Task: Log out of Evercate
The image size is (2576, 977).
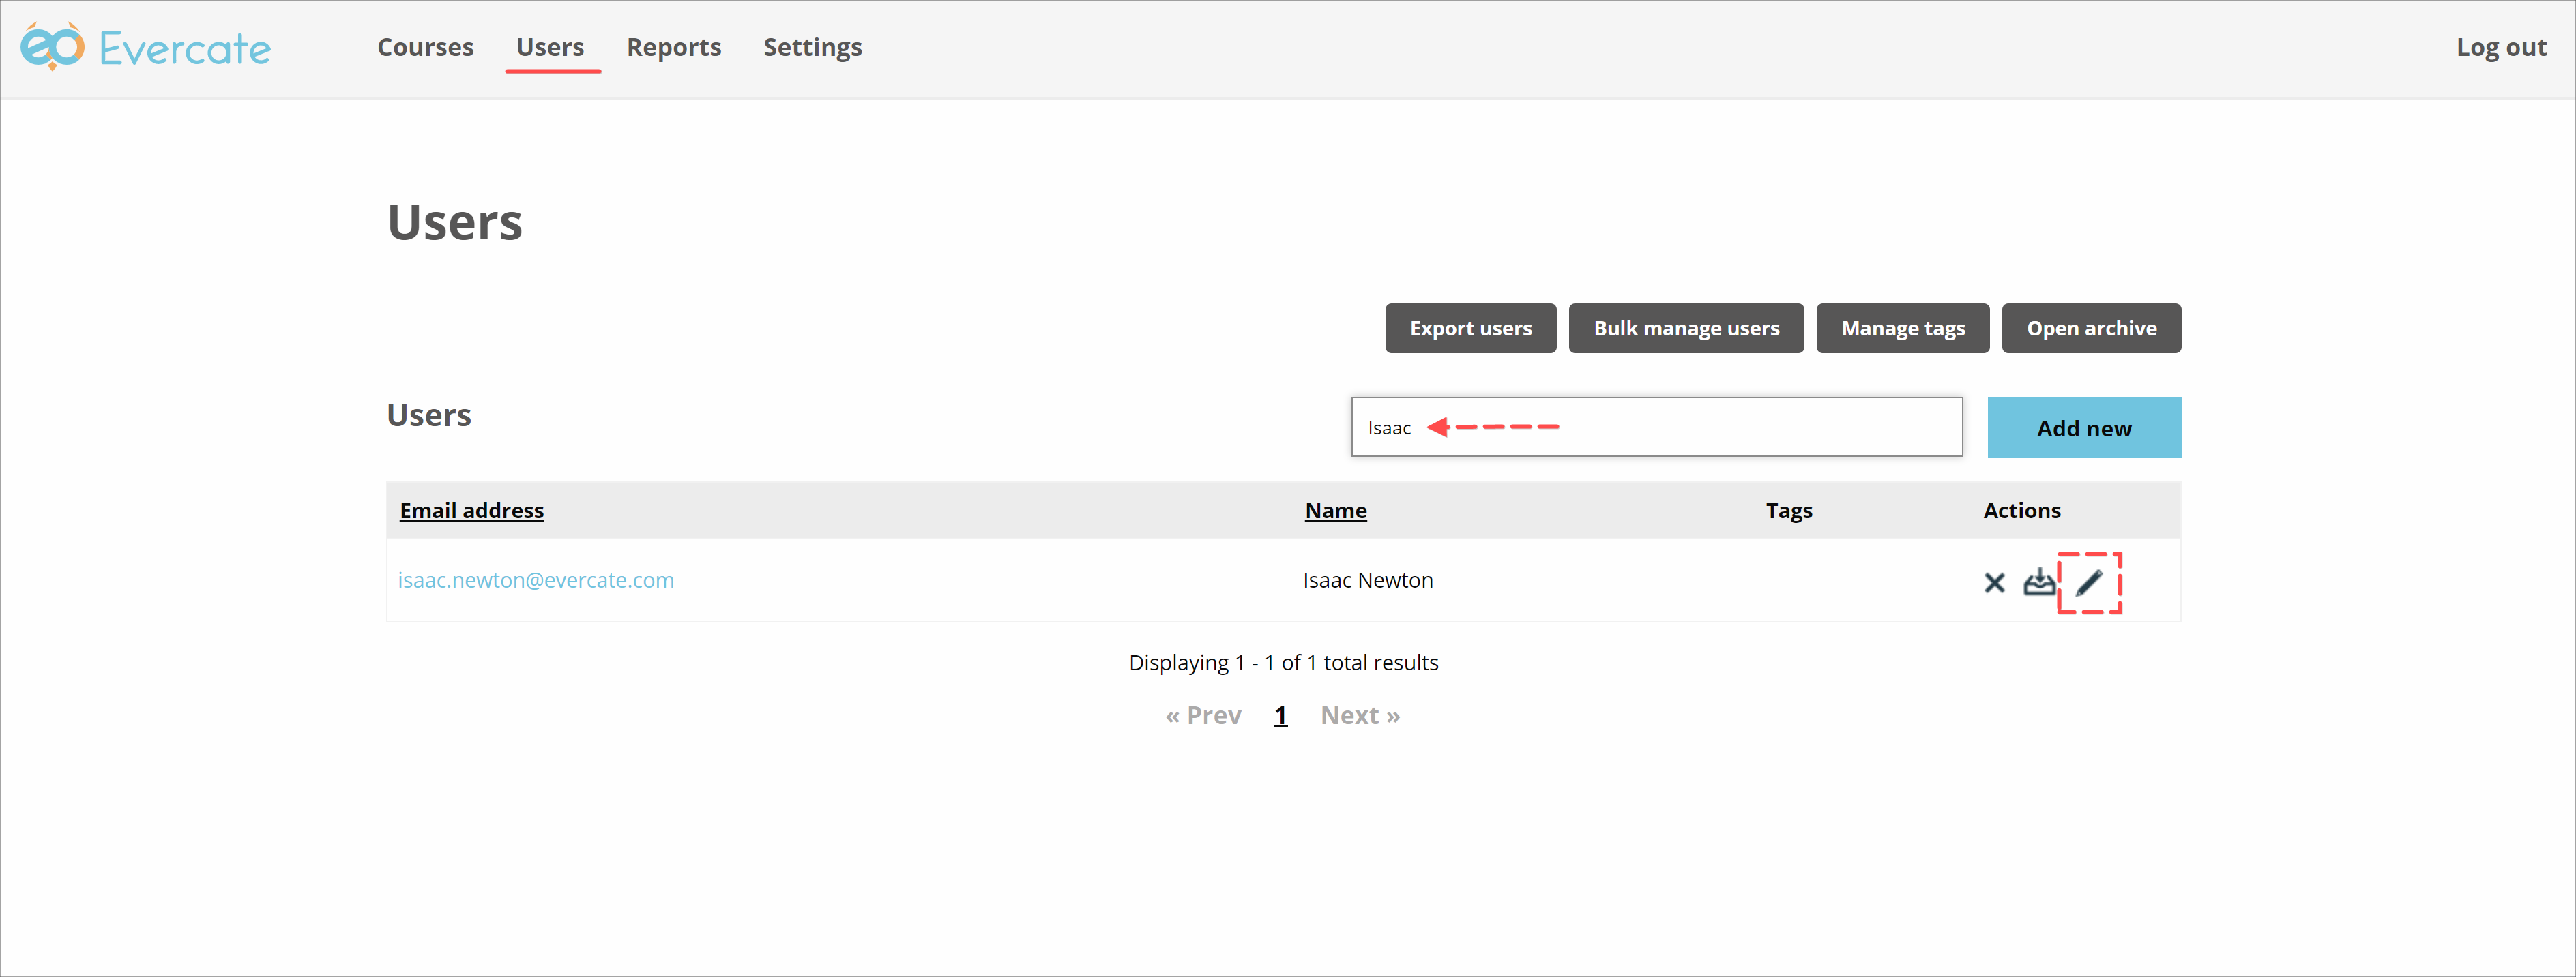Action: [x=2500, y=47]
